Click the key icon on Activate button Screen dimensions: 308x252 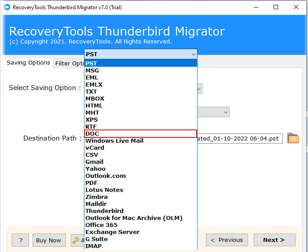(x=76, y=240)
